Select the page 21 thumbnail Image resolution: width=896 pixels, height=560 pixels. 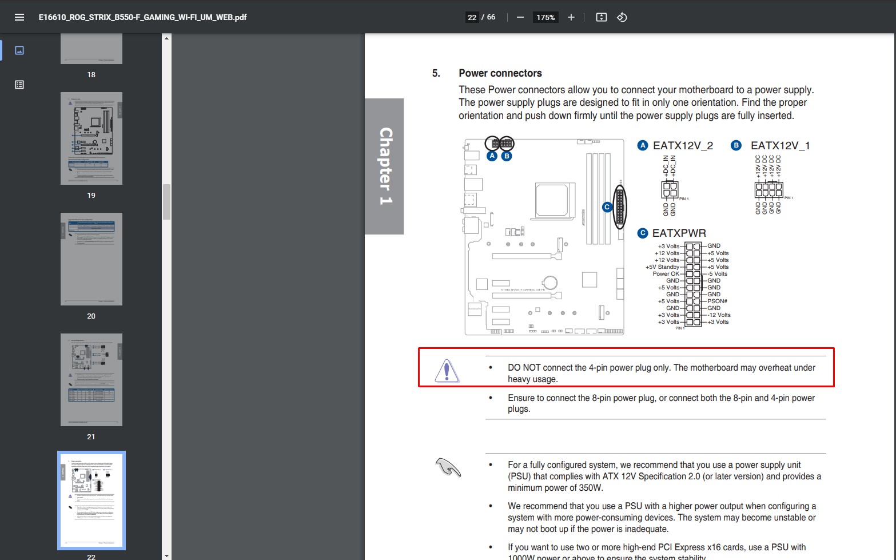pyautogui.click(x=91, y=380)
